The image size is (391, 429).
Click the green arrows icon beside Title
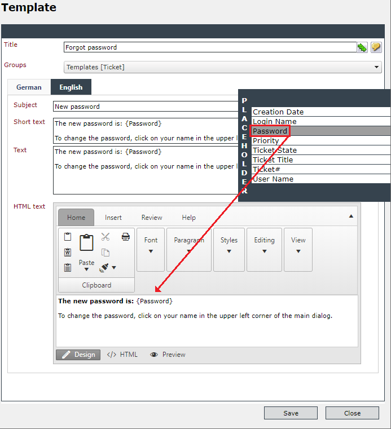coord(362,47)
